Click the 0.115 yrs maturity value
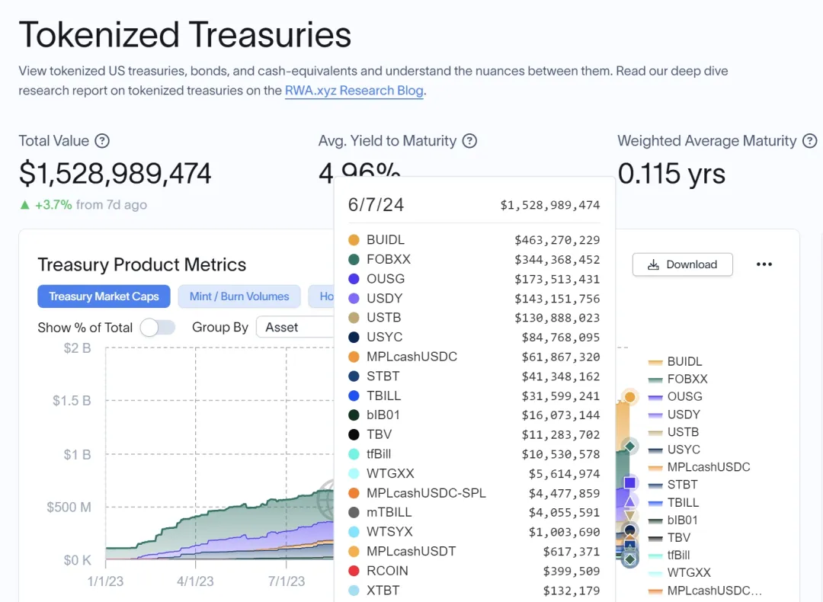Screen dimensions: 823x602 click(671, 173)
